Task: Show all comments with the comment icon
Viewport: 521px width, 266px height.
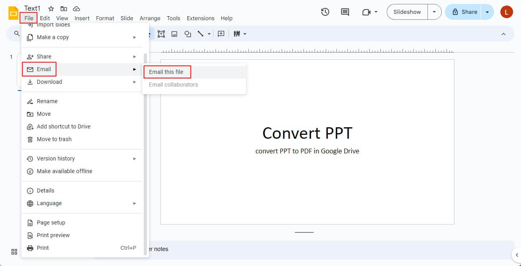Action: [x=344, y=12]
